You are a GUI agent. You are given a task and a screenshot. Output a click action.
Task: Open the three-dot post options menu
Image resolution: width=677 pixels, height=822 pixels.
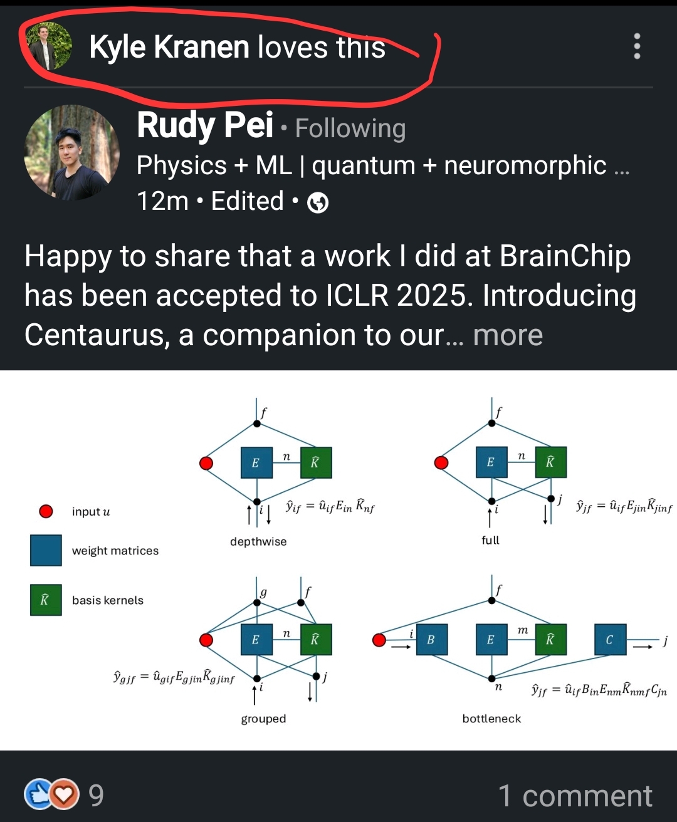637,46
